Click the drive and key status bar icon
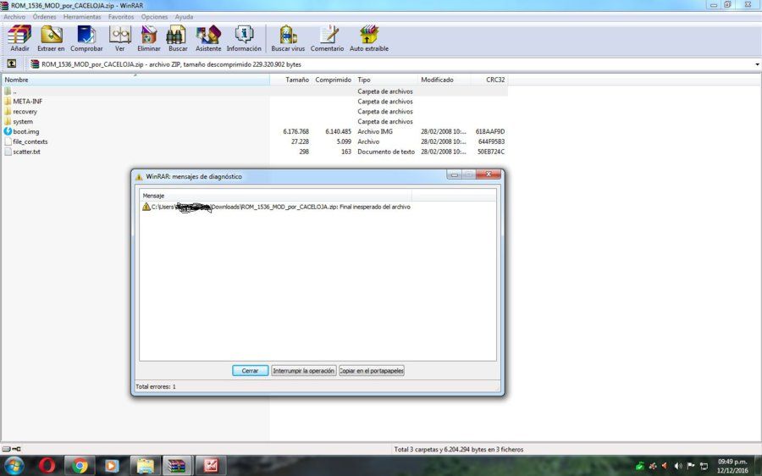 11,449
